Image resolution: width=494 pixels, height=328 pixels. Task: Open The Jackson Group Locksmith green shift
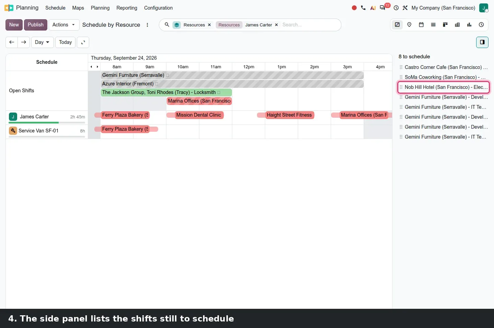coord(166,92)
